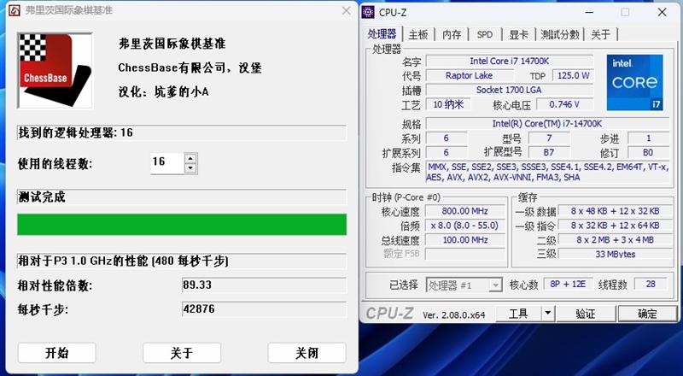683x376 pixels.
Task: Click the L1 instruction cache 8 x 32 KB value
Action: tap(615, 226)
